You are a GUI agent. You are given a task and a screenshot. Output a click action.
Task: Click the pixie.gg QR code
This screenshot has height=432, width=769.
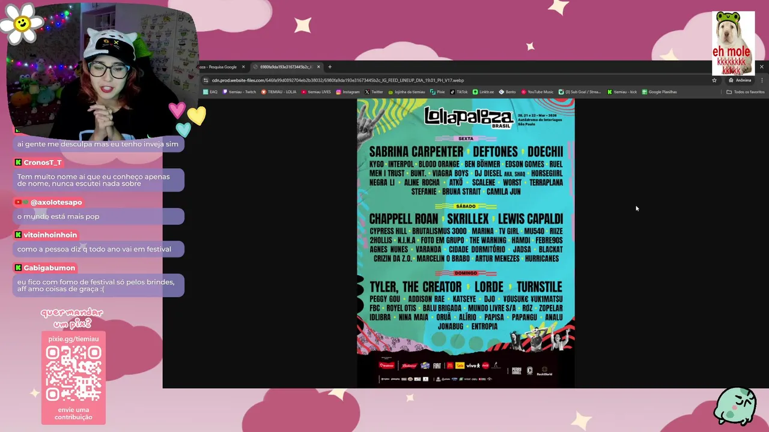point(73,373)
